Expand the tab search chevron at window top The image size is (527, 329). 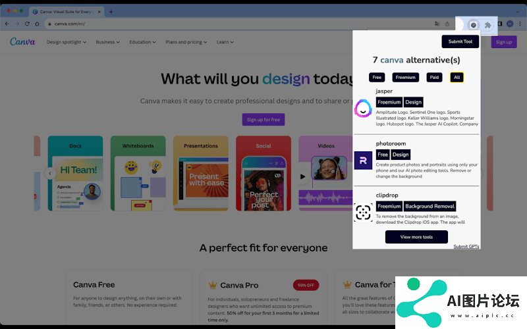(x=517, y=12)
